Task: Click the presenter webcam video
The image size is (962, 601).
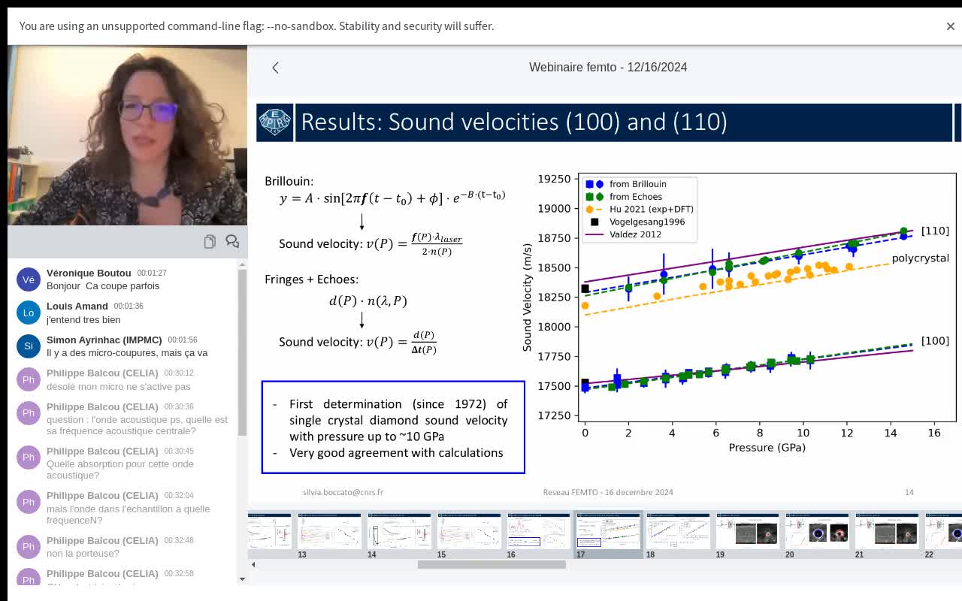Action: [x=128, y=135]
